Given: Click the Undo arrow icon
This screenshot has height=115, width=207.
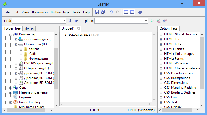Looking at the screenshot, I should 111,12.
